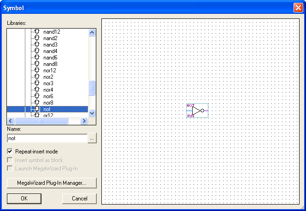Select the nor4 gate icon

pyautogui.click(x=37, y=90)
